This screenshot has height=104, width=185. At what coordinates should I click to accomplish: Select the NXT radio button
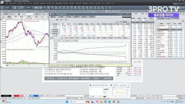coord(65,20)
